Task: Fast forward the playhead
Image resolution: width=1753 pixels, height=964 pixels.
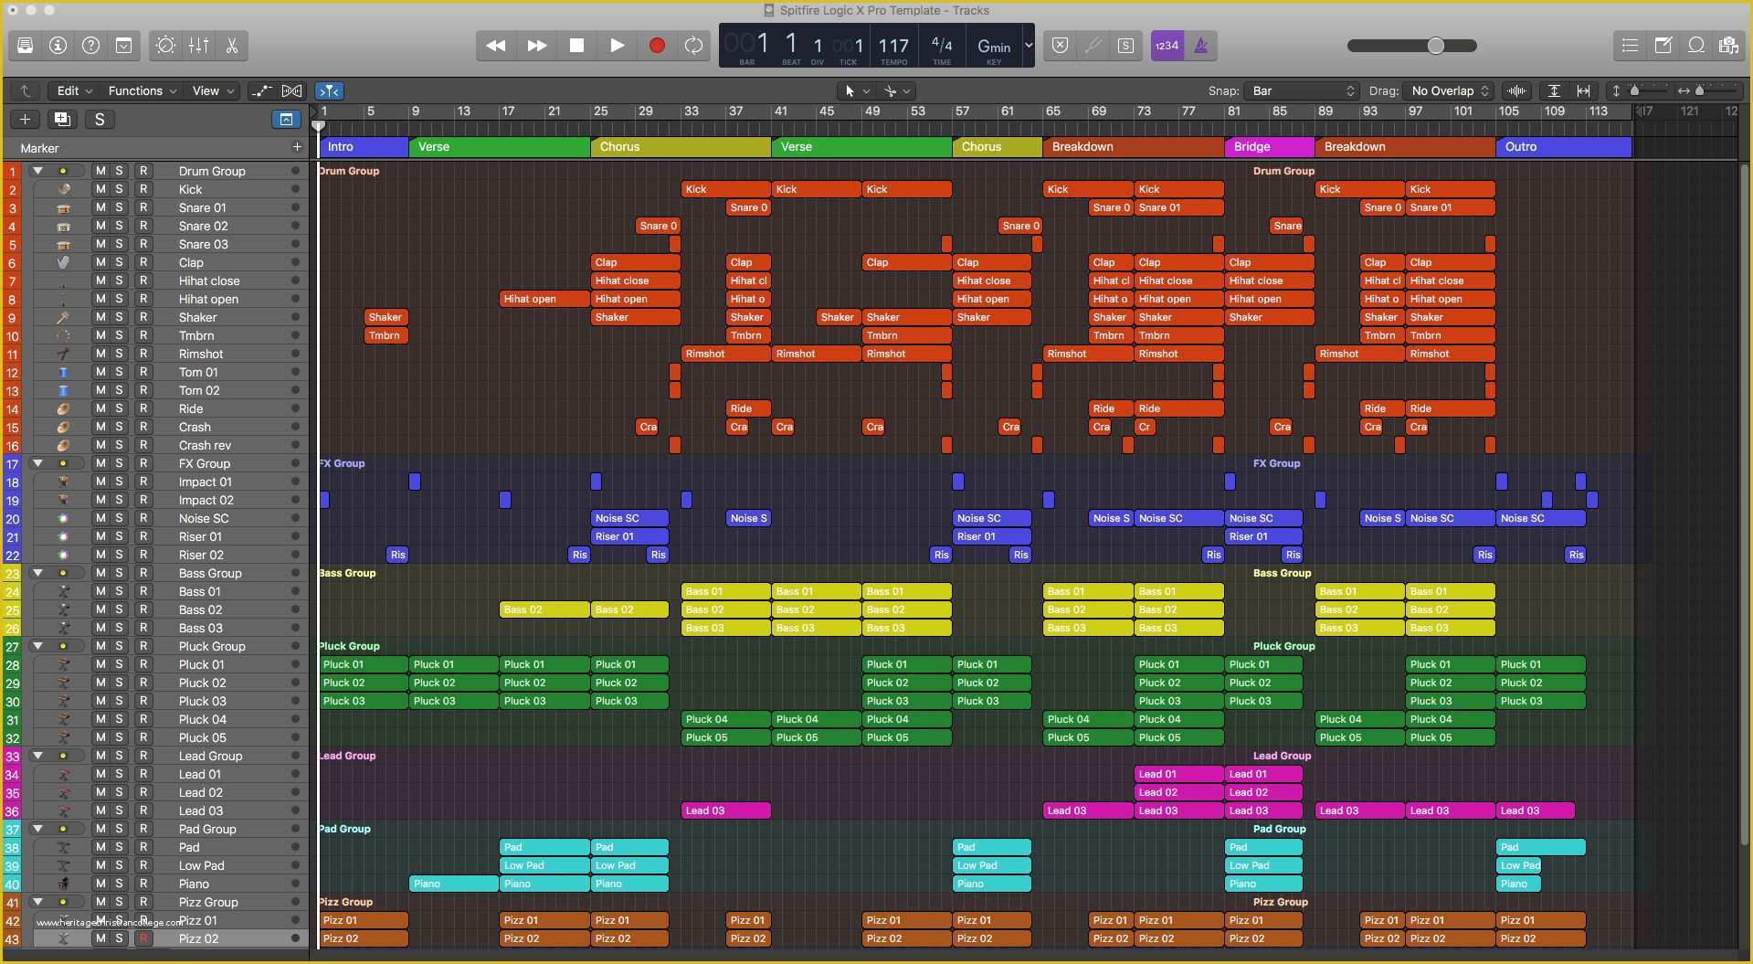Action: pos(537,46)
